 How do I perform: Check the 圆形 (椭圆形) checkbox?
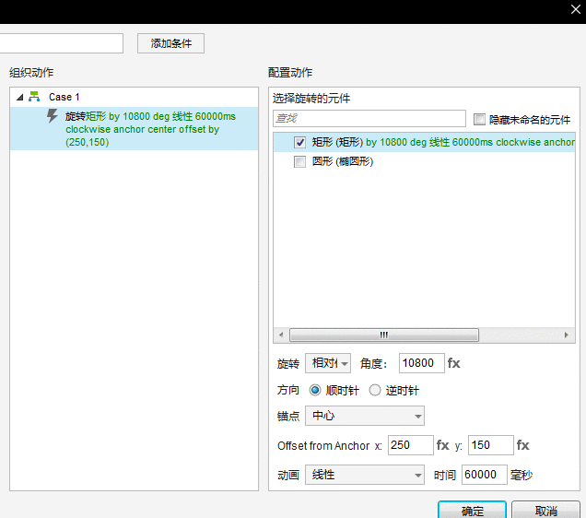[x=299, y=162]
